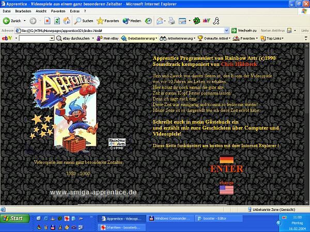This screenshot has height=232, width=310.
Task: Click the eBay logo on eBay toolbar
Action: pos(7,38)
